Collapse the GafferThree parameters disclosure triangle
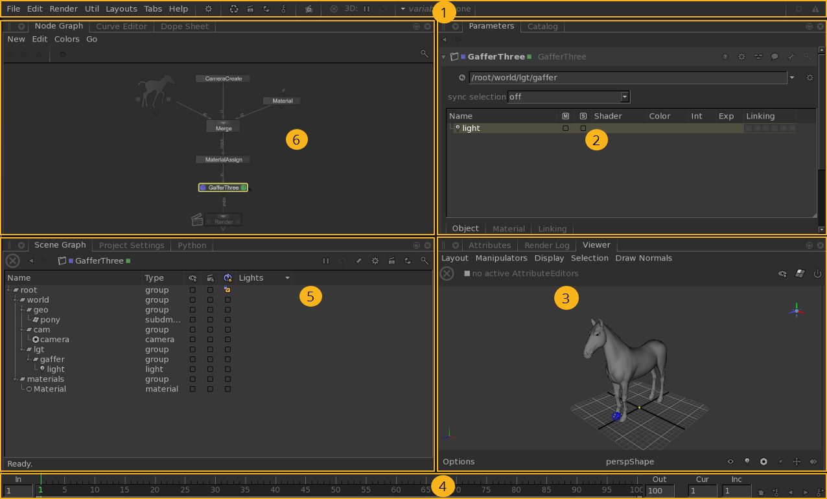The image size is (827, 499). pos(444,57)
